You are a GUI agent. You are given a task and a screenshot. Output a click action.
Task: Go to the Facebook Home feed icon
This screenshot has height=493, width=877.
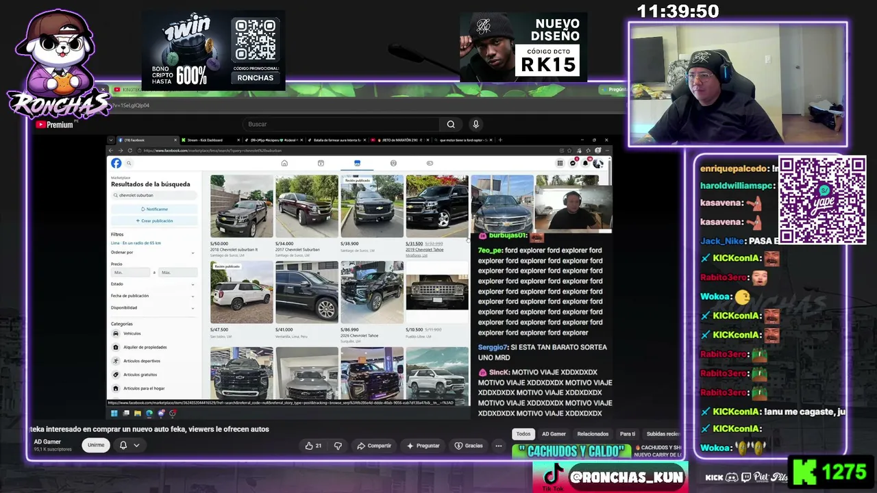point(284,163)
